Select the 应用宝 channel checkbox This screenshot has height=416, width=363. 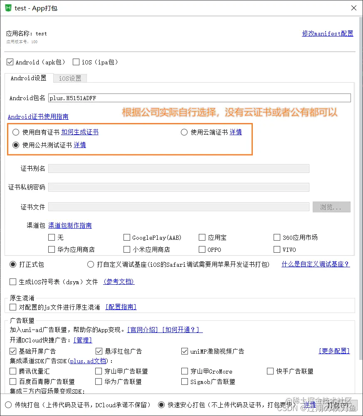click(202, 237)
